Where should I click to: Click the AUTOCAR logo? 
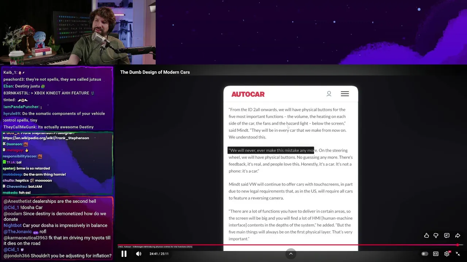[248, 94]
